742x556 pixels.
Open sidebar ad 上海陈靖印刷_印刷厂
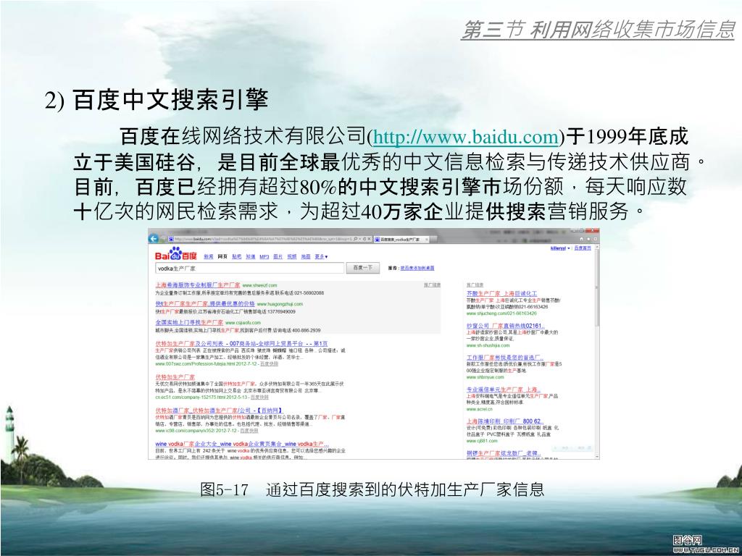coord(505,421)
